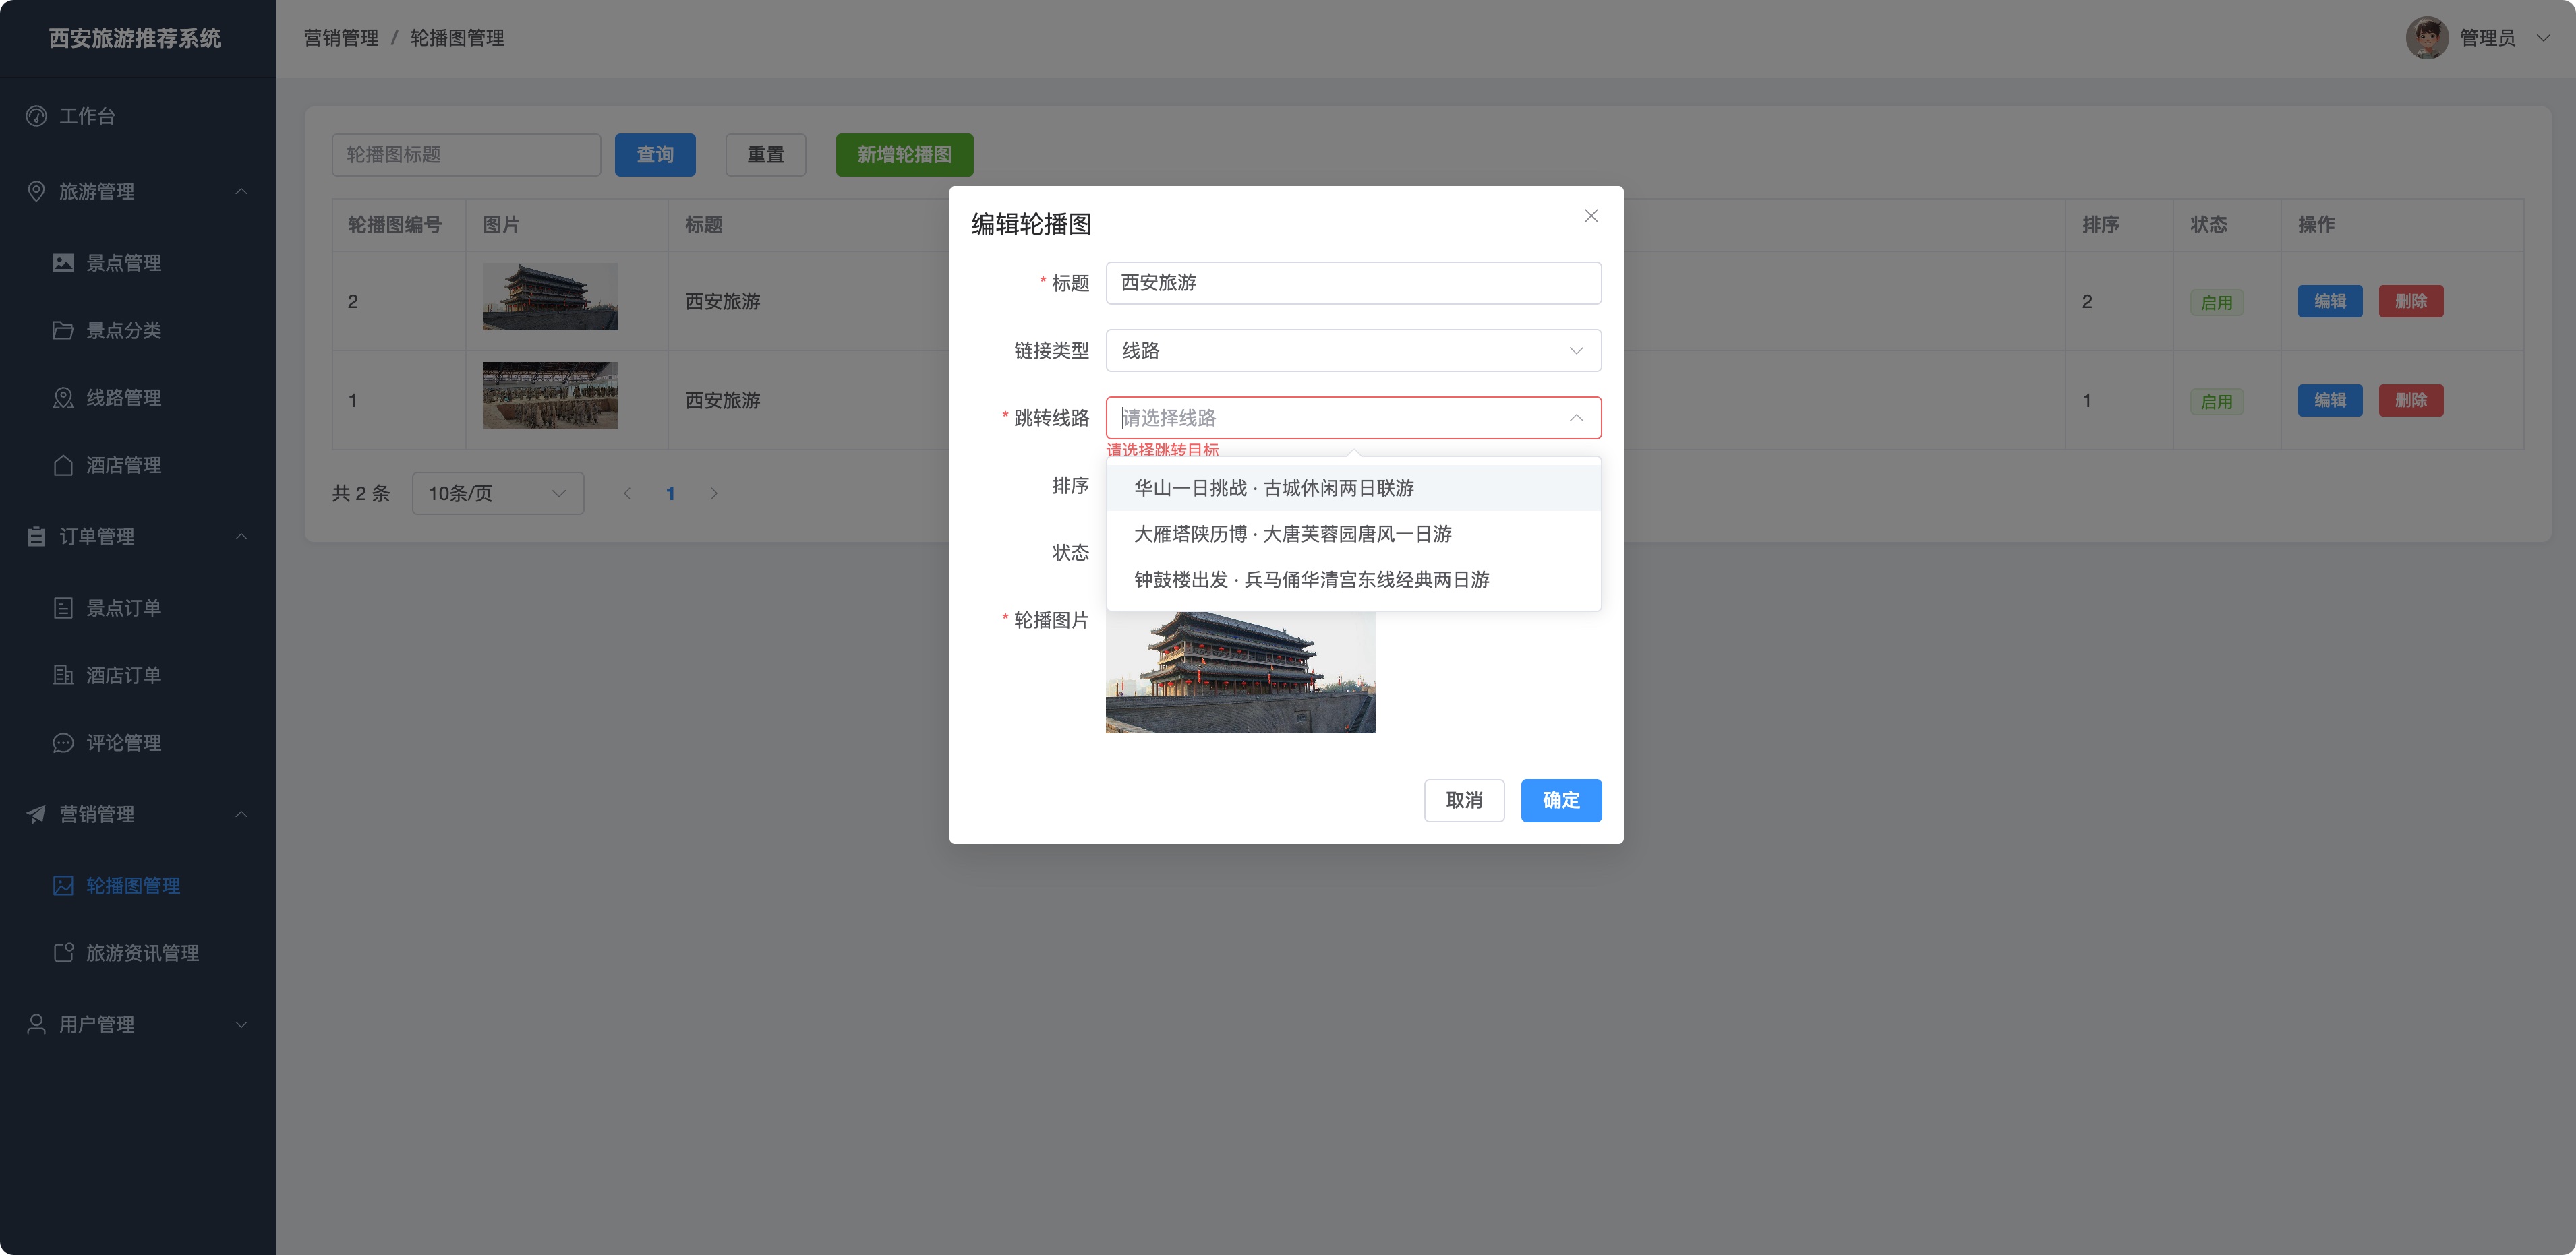Click the uploaded 轮播图片 preview in dialog
This screenshot has height=1255, width=2576.
click(1240, 671)
